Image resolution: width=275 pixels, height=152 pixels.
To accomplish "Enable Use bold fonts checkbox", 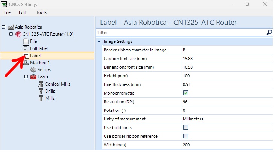I will 185,128.
